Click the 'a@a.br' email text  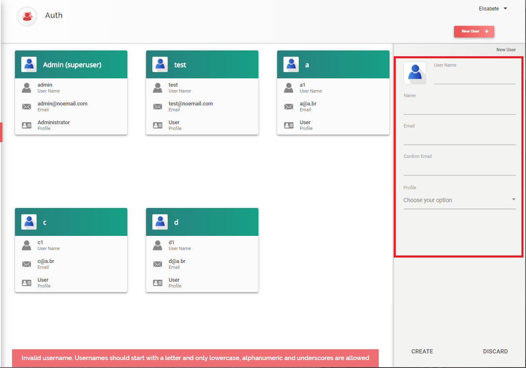coord(308,104)
